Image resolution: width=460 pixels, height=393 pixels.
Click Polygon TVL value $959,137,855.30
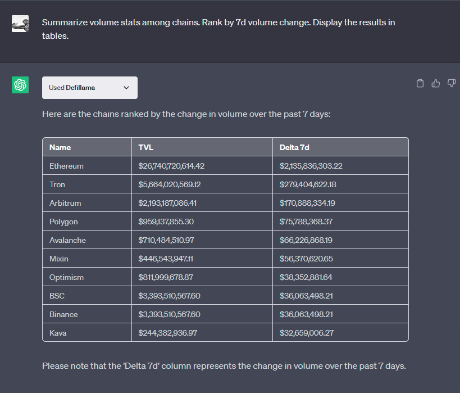(x=166, y=222)
